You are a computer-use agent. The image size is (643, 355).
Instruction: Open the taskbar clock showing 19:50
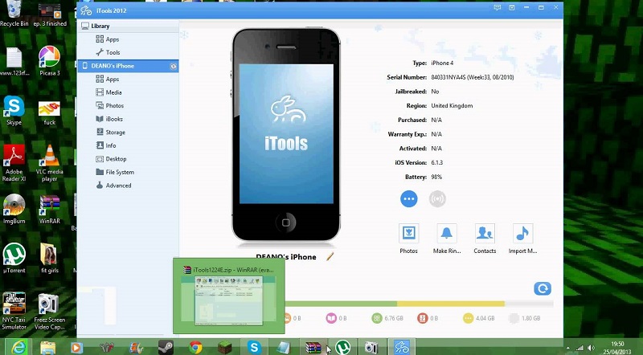(617, 348)
